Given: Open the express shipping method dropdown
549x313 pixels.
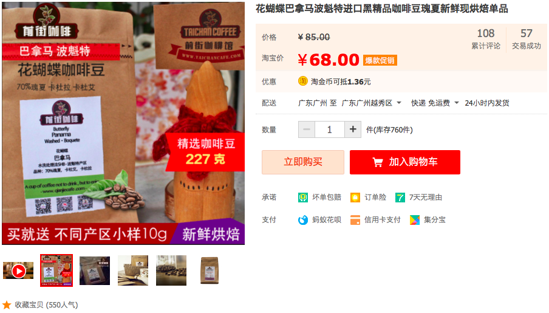Looking at the screenshot, I should click(457, 103).
